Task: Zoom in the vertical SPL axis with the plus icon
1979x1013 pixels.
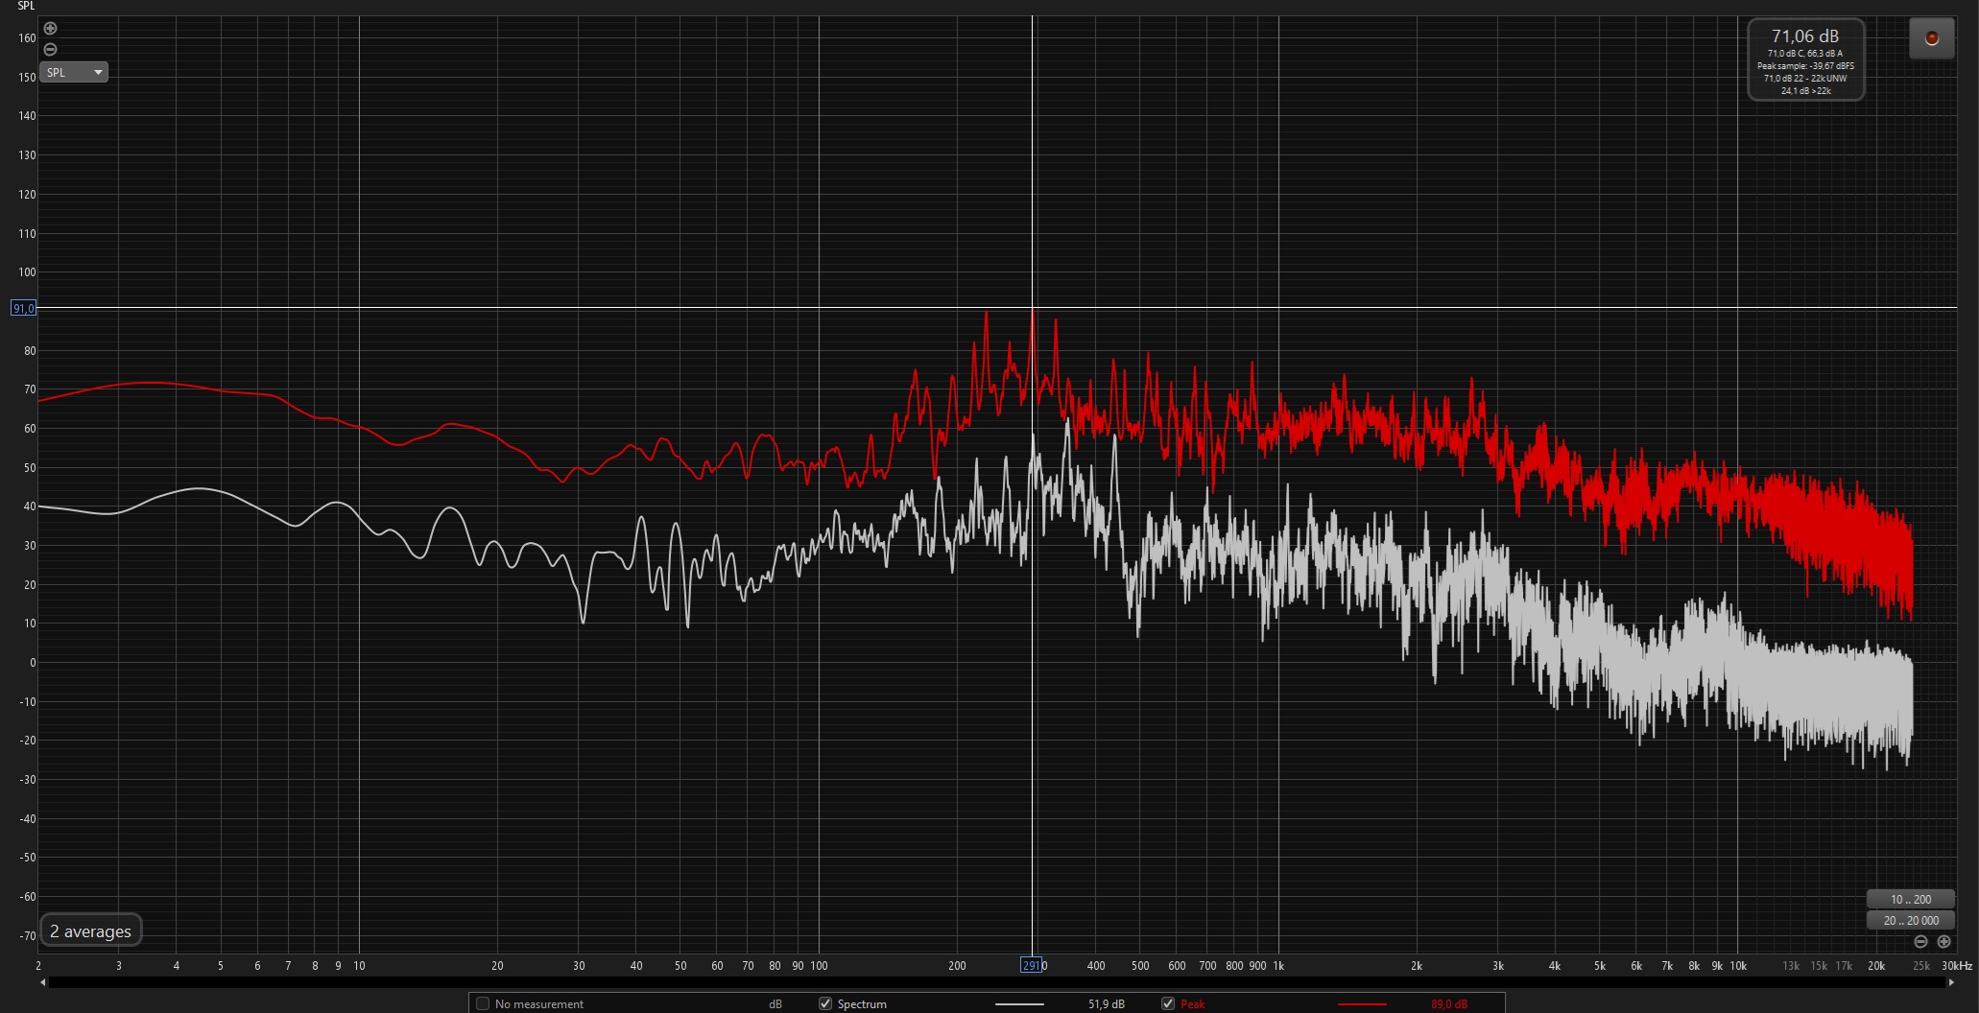Action: (x=51, y=29)
